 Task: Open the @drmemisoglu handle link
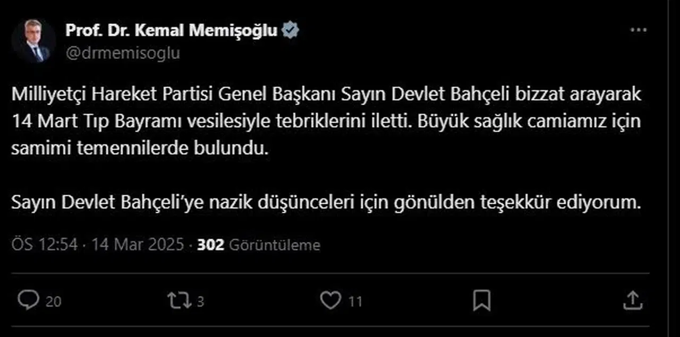pyautogui.click(x=123, y=53)
